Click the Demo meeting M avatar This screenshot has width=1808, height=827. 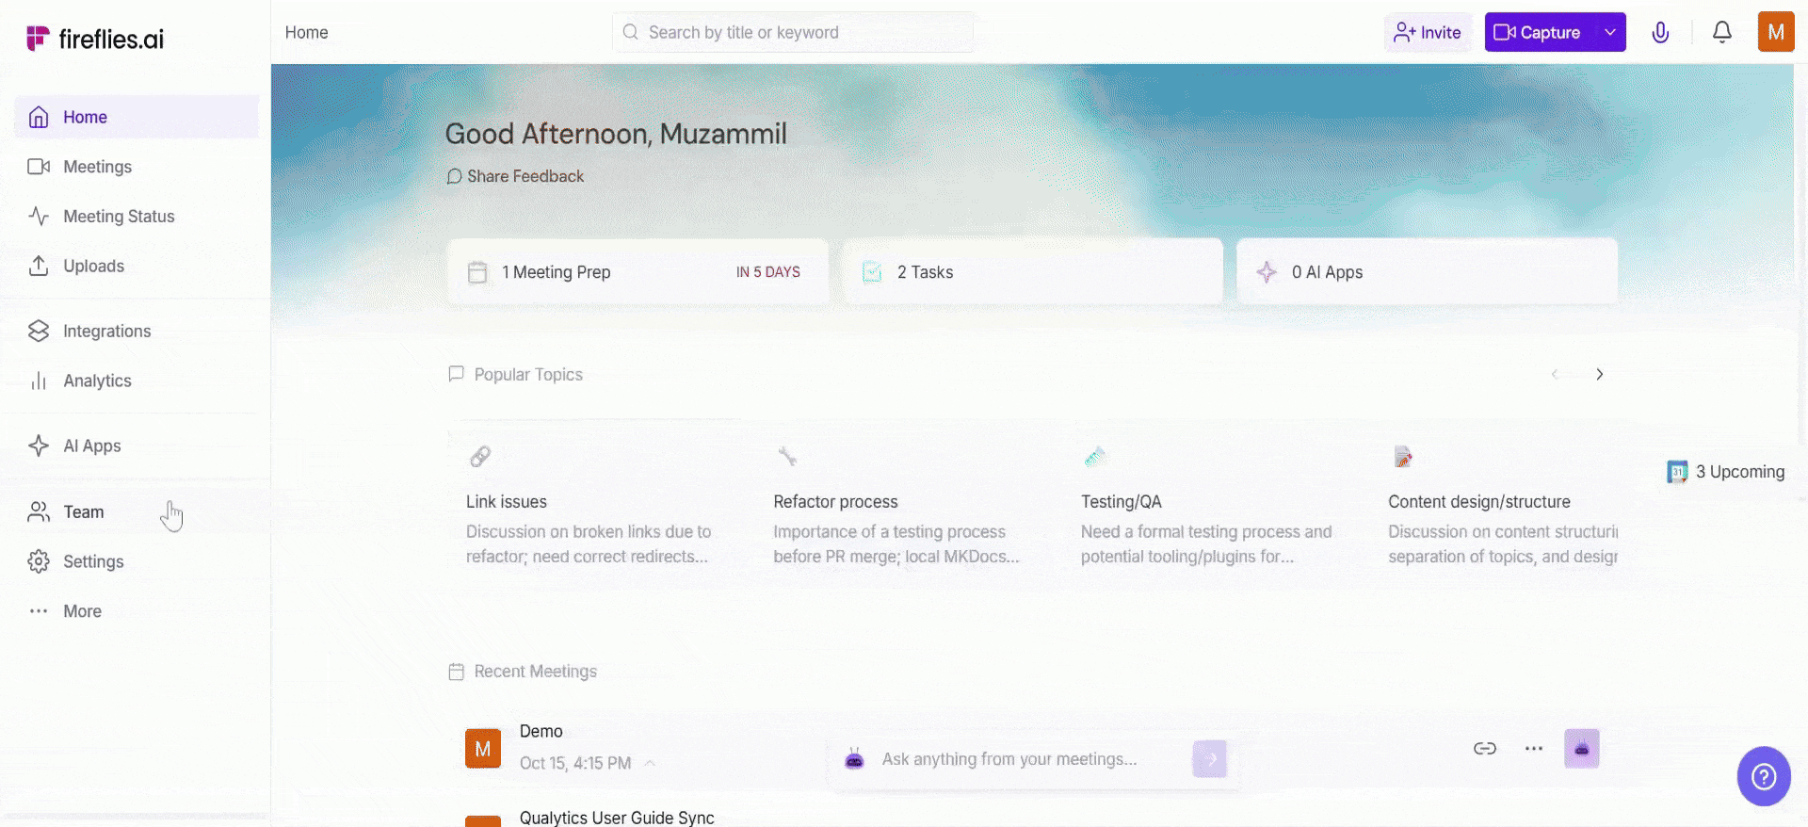(483, 749)
